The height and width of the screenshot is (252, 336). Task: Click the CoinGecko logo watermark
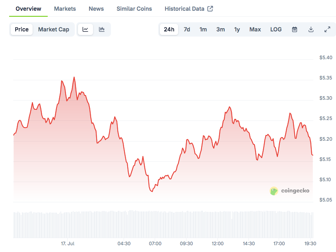pos(289,191)
